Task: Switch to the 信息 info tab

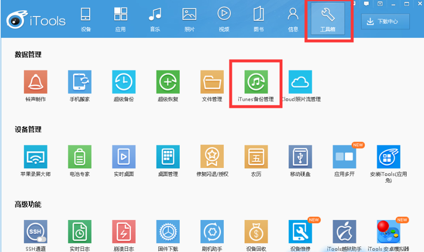Action: click(293, 19)
